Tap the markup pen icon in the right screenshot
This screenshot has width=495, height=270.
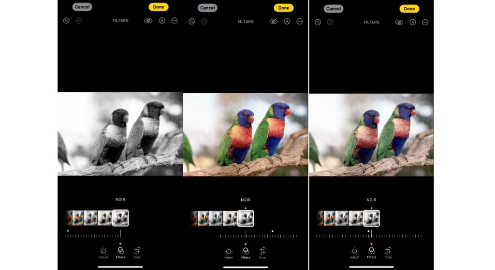413,22
